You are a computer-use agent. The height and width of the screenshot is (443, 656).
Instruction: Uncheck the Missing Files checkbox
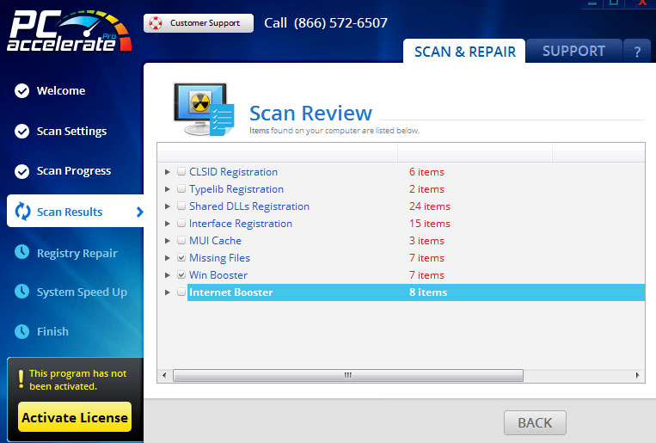(181, 258)
